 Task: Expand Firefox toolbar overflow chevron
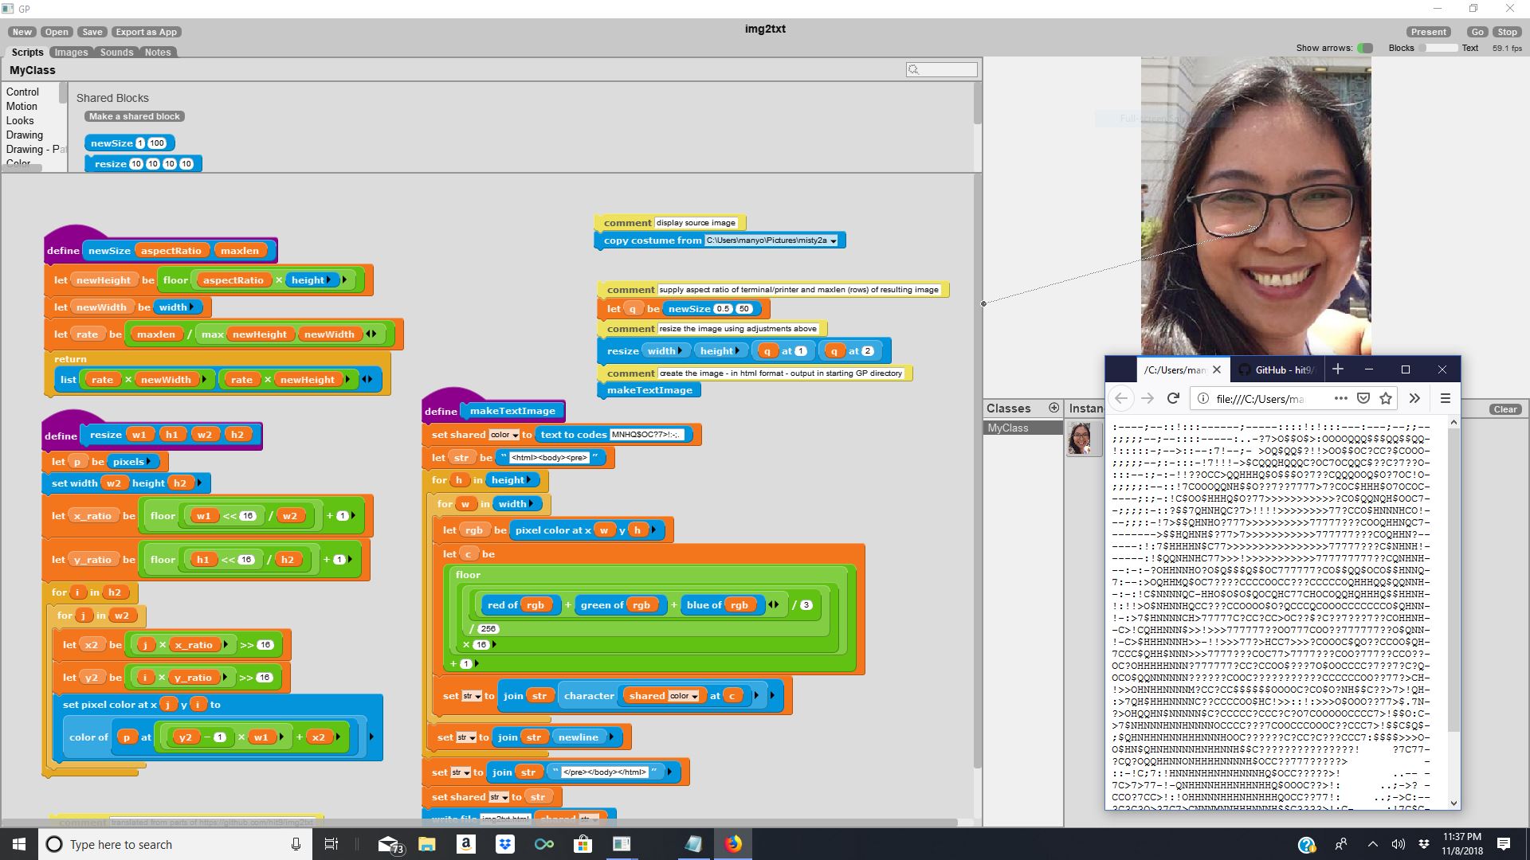(x=1414, y=398)
